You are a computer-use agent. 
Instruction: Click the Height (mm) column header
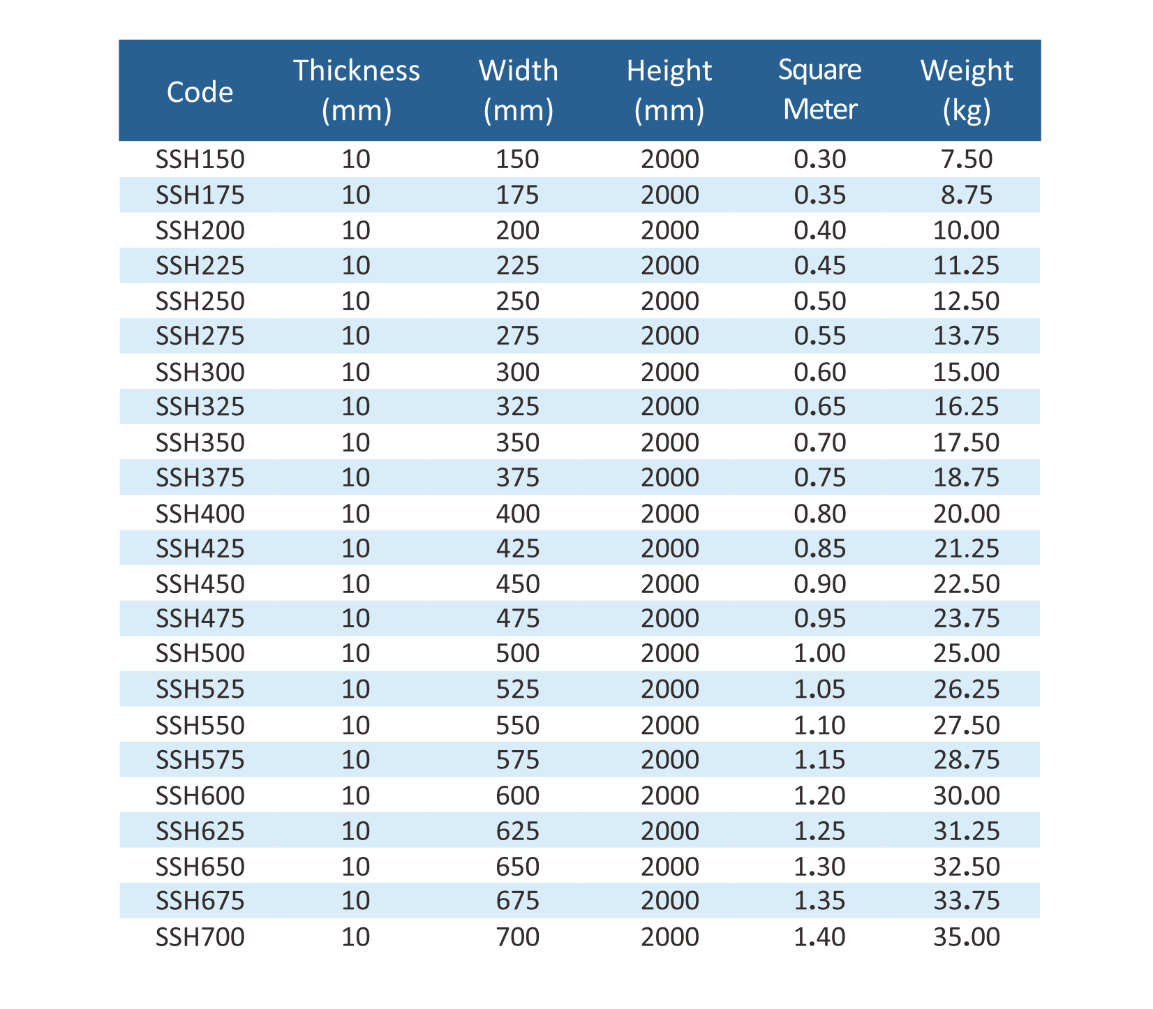pyautogui.click(x=669, y=91)
